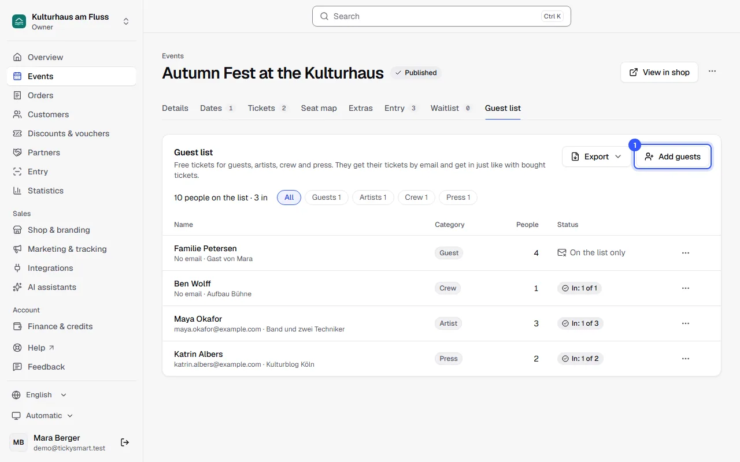Open row actions for Ben Wolff
The width and height of the screenshot is (740, 462).
point(686,288)
